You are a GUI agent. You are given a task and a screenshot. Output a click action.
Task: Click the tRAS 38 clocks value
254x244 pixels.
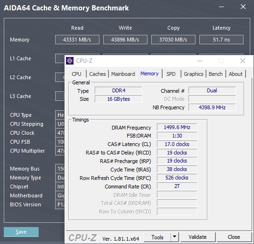click(x=177, y=169)
